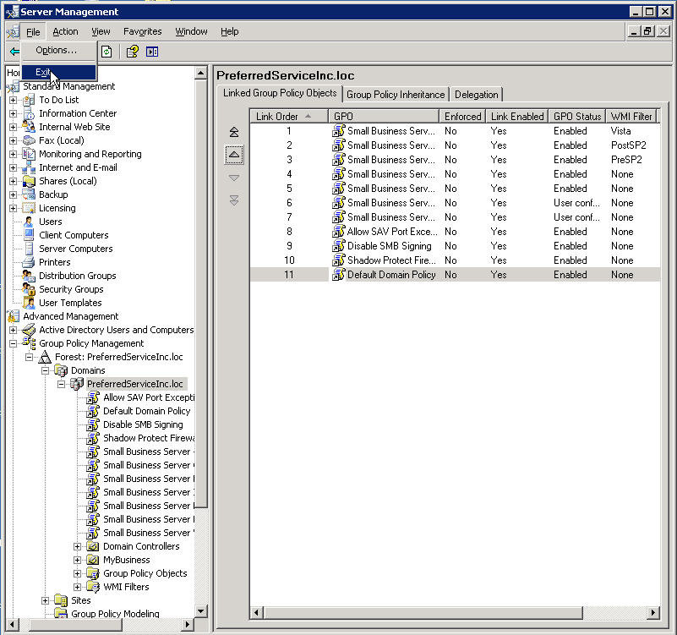Open the Delegation tab
The image size is (677, 635).
coord(477,95)
